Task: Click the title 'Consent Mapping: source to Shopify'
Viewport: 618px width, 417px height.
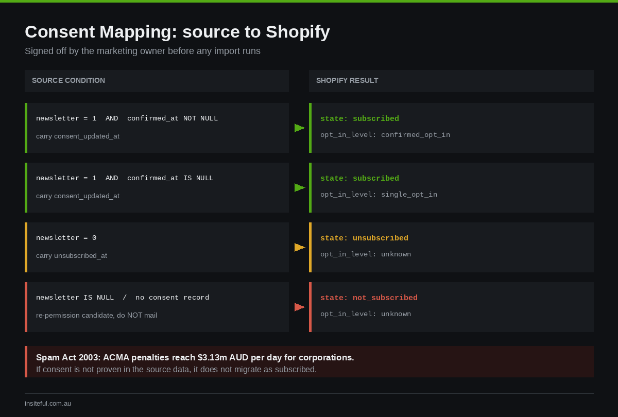Action: coord(177,32)
